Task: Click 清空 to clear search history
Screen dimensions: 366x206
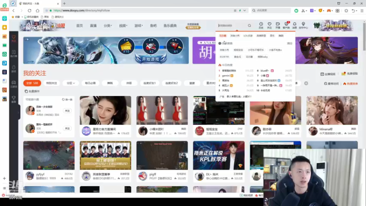Action: (290, 43)
